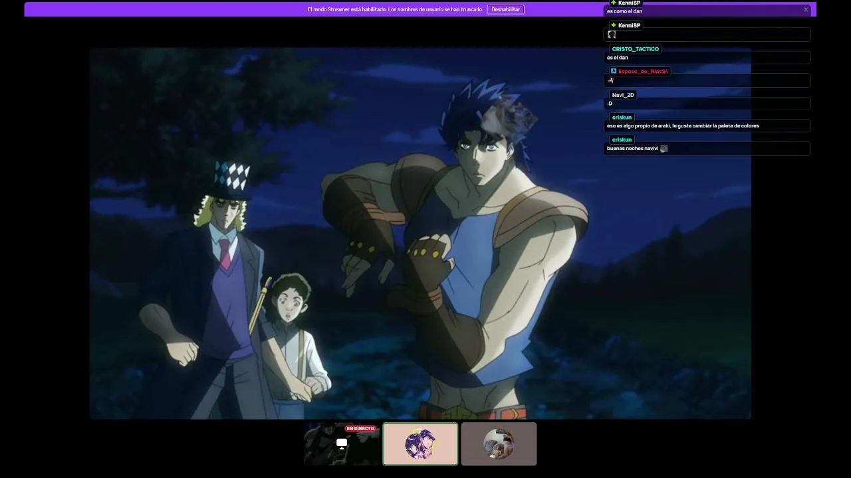Click the round photo avatar in the gray tile
This screenshot has width=851, height=478.
tap(499, 444)
